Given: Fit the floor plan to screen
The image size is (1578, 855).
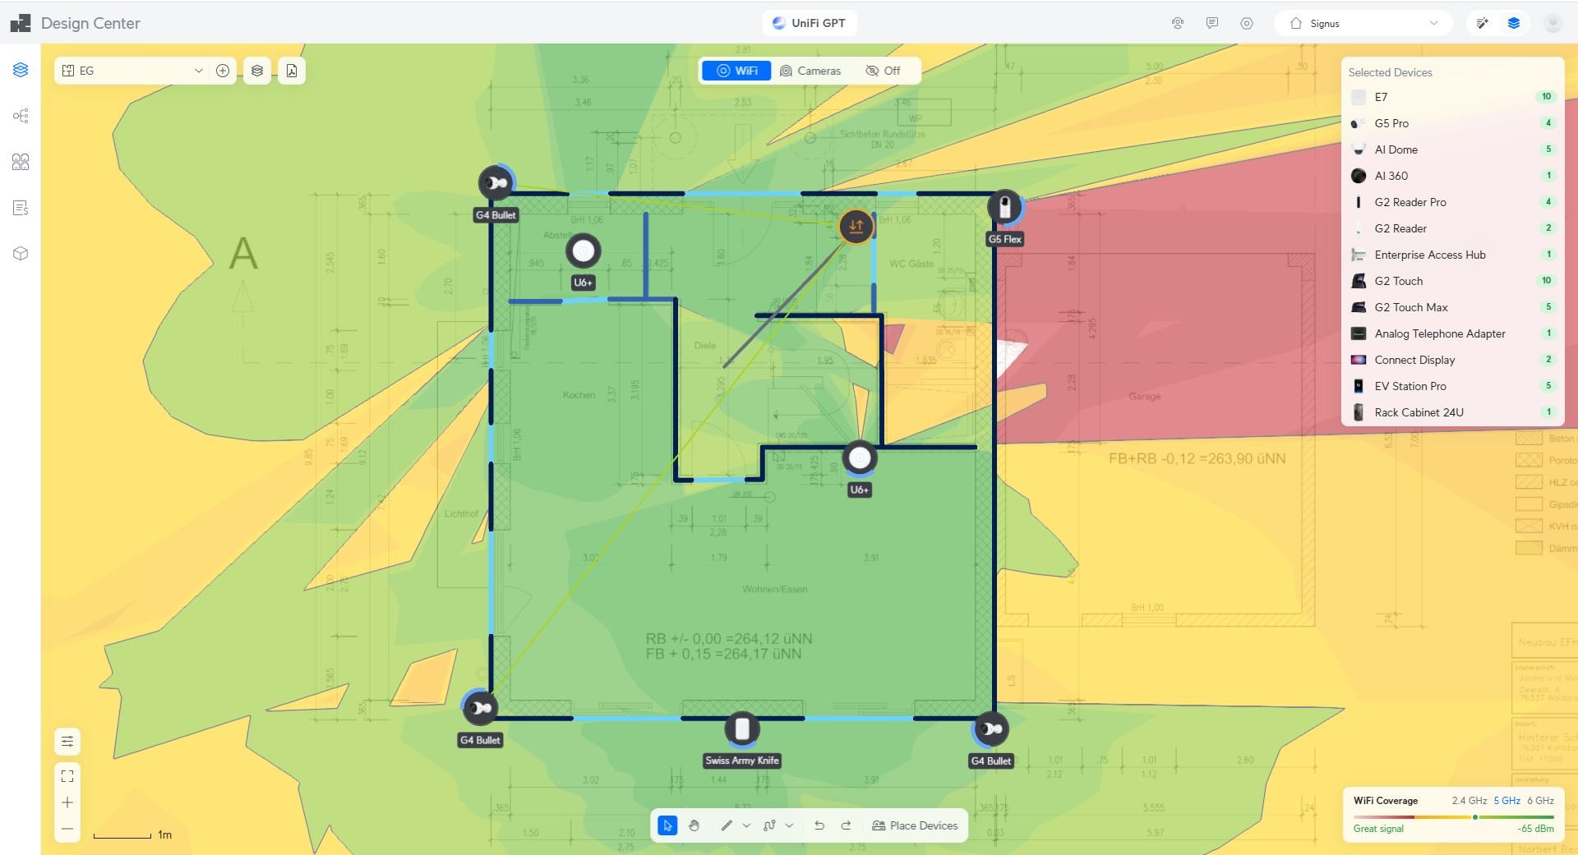Looking at the screenshot, I should click(67, 776).
